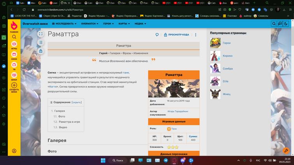The width and height of the screenshot is (294, 165).
Task: Open the Игры section in Fandom sidebar
Action: [14, 45]
